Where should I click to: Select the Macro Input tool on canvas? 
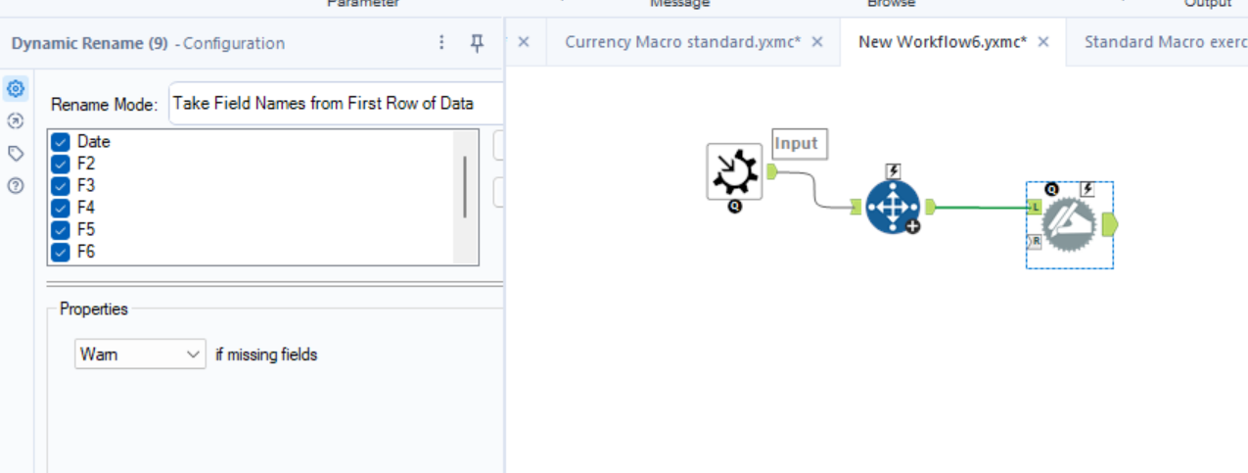[734, 171]
